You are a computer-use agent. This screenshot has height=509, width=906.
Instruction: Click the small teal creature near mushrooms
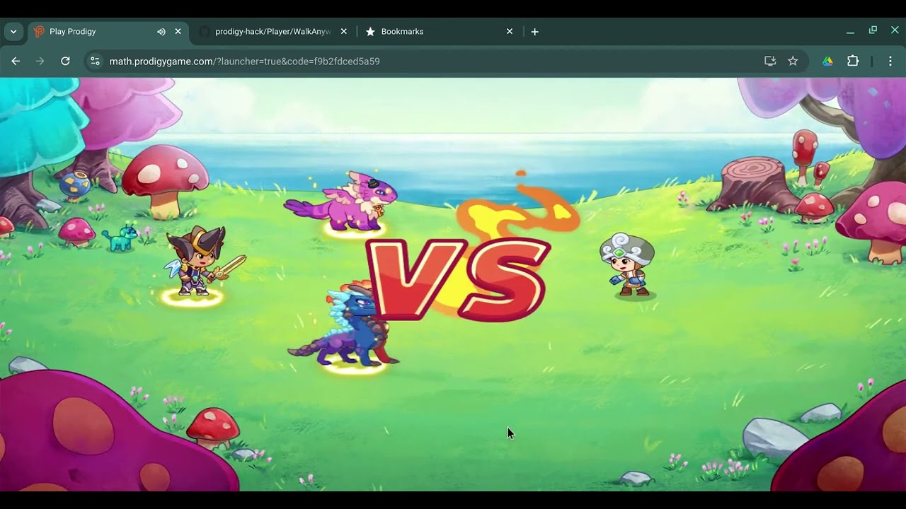point(119,238)
